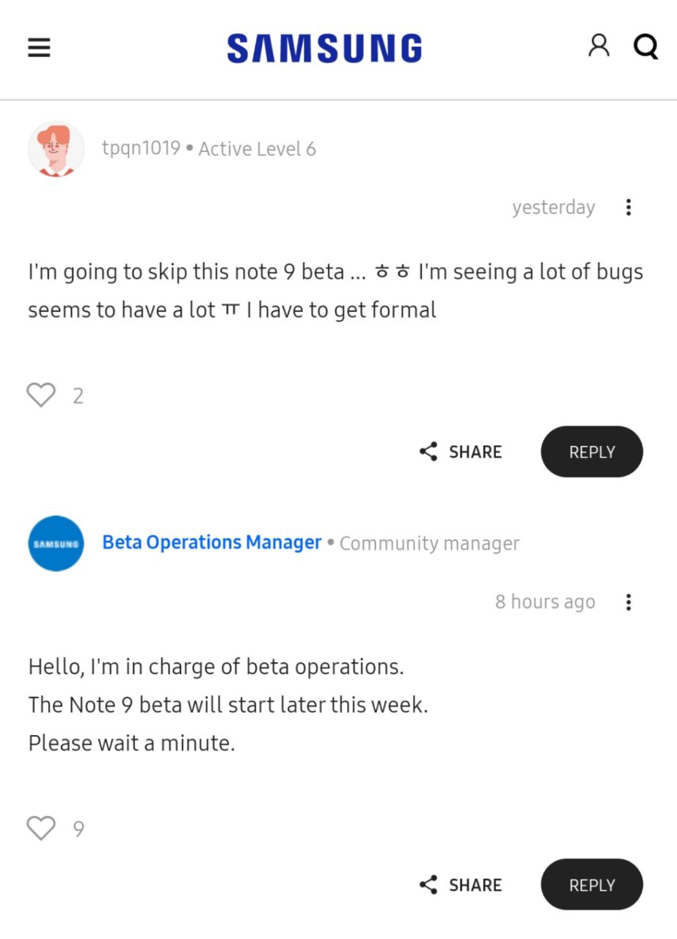Click the Beta Operations Manager Samsung avatar
Screen dimensions: 677x939
coord(56,544)
